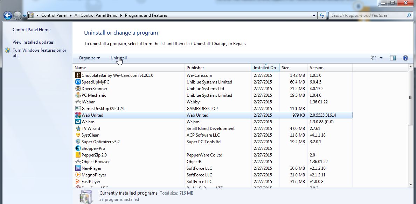Select the SpeedUpMyPC icon in list

78,82
